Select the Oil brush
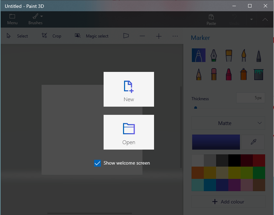274x215 pixels. [x=228, y=55]
